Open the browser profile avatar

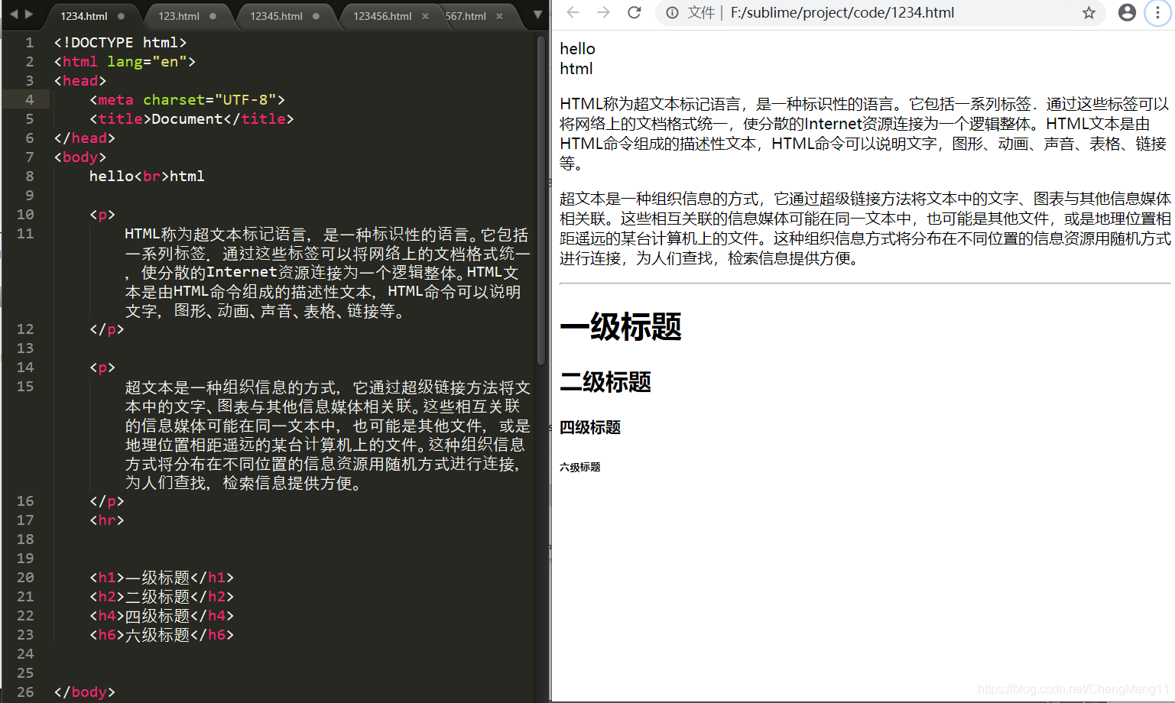click(1127, 13)
